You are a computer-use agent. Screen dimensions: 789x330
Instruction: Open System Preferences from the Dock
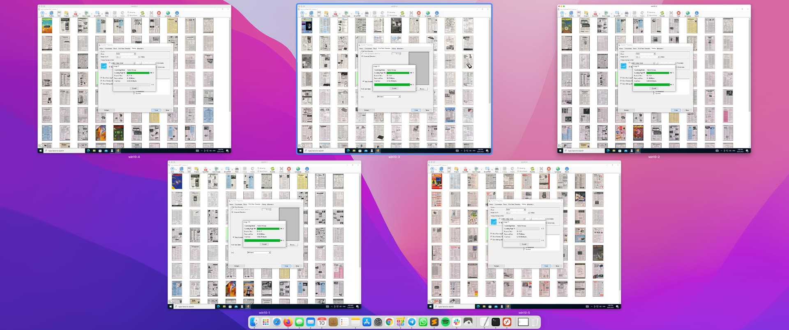pos(378,322)
